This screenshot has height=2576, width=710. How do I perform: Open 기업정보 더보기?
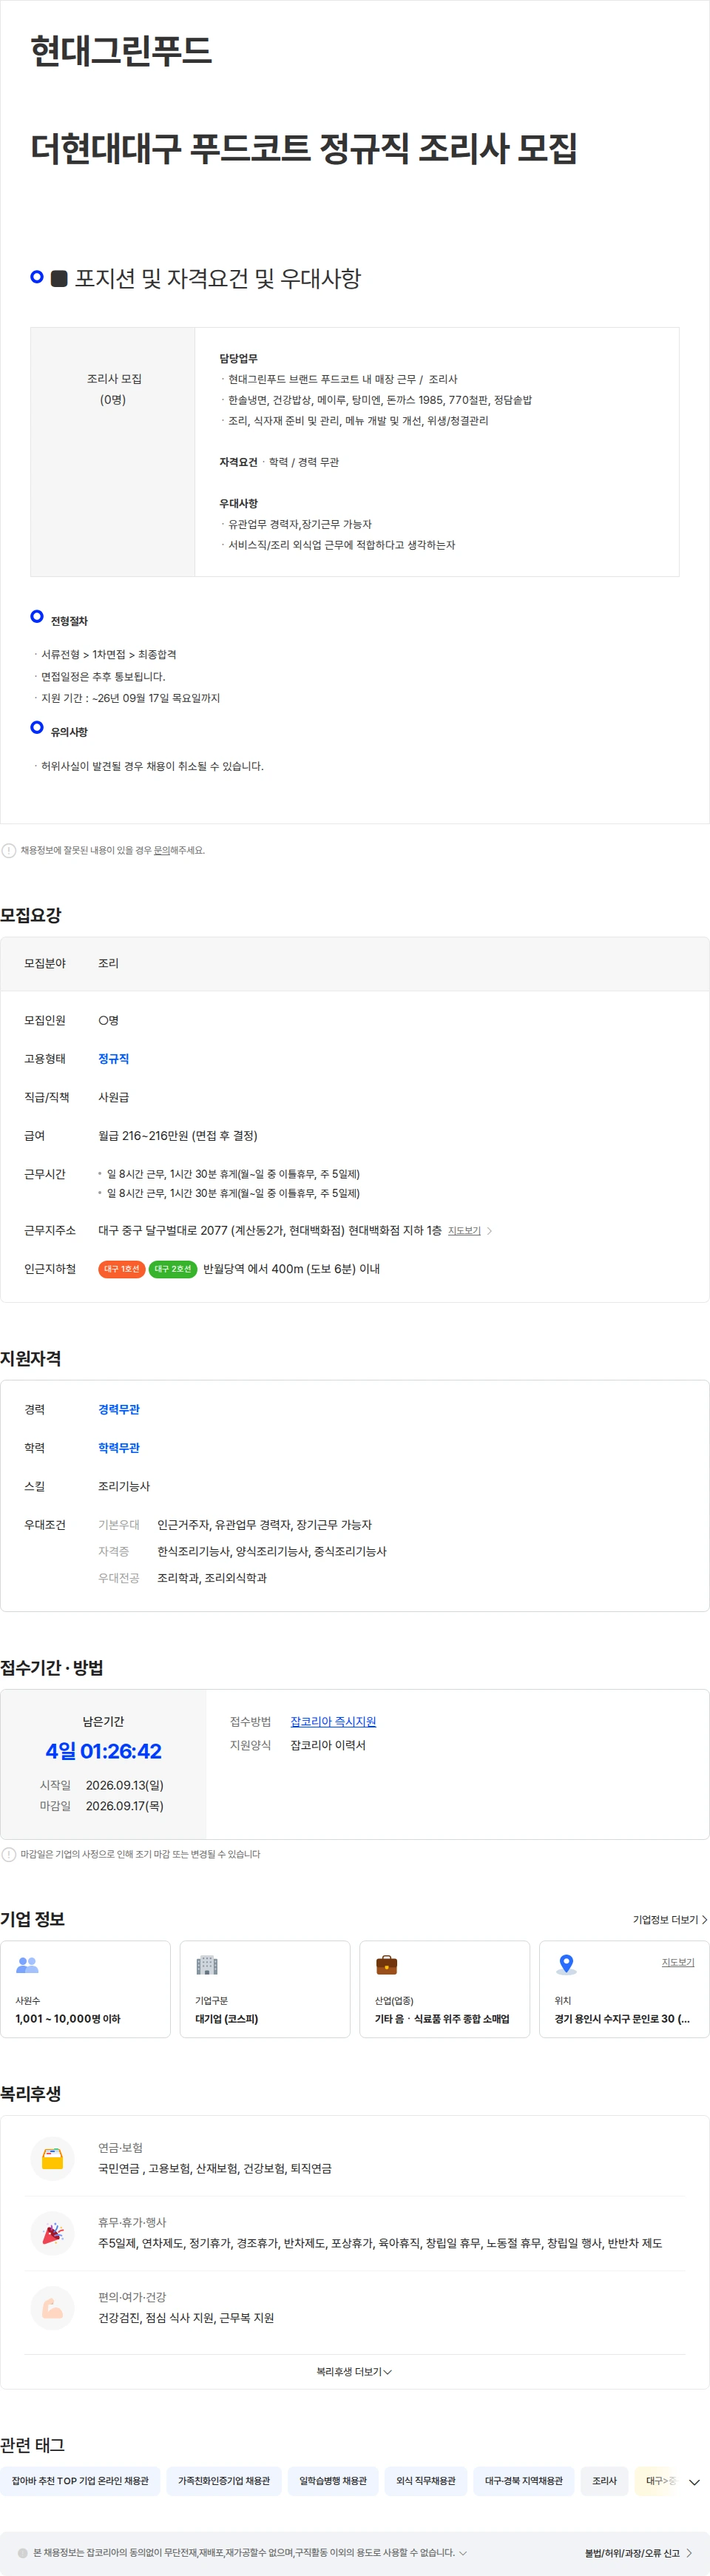pos(670,1920)
